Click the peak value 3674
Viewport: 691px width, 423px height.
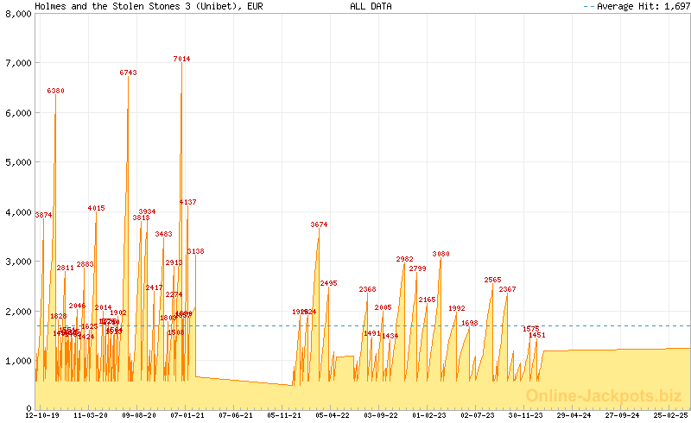click(x=319, y=224)
